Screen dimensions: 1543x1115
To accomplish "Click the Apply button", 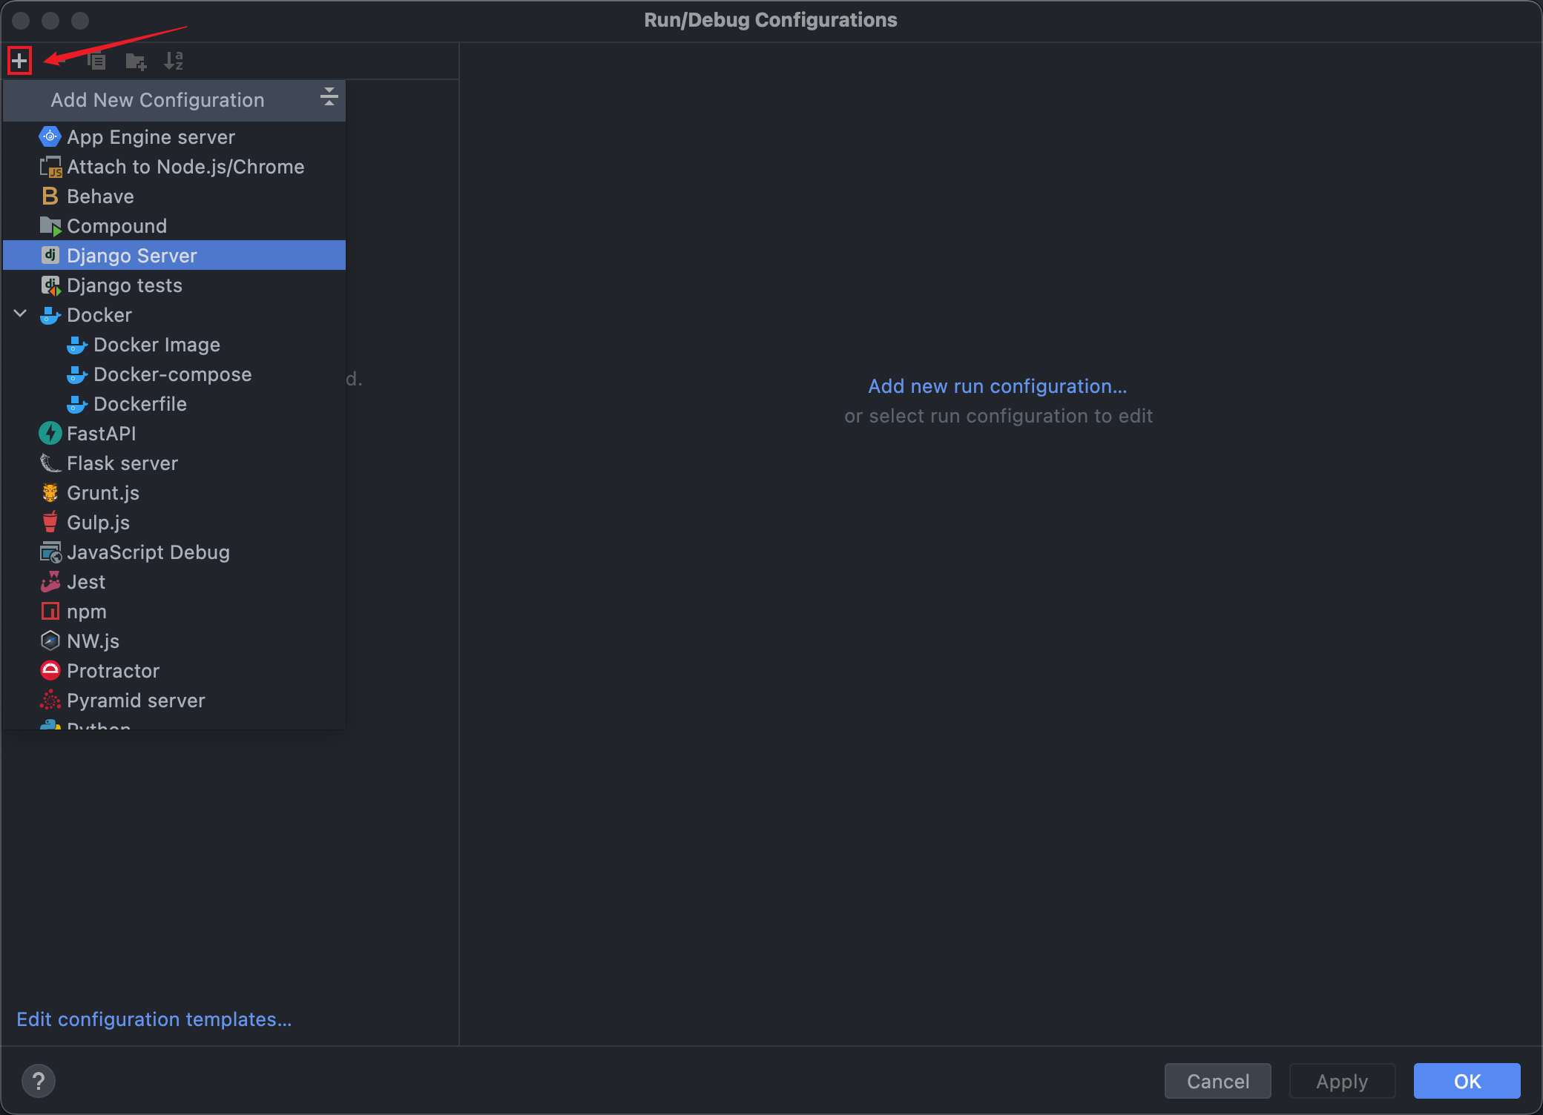I will pyautogui.click(x=1342, y=1082).
